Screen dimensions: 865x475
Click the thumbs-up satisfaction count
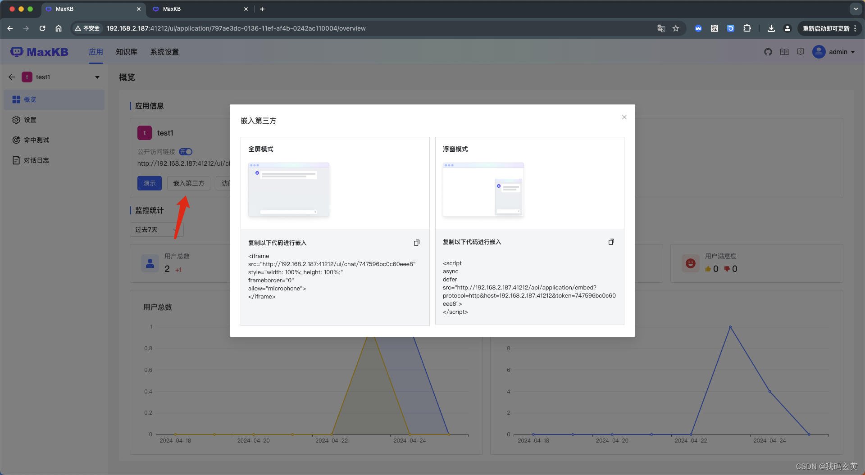point(712,269)
